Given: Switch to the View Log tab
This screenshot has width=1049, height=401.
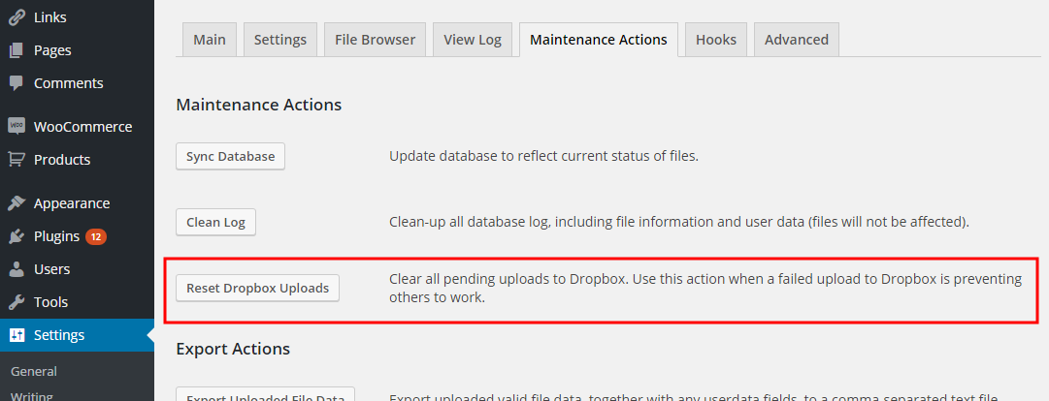Looking at the screenshot, I should [473, 40].
